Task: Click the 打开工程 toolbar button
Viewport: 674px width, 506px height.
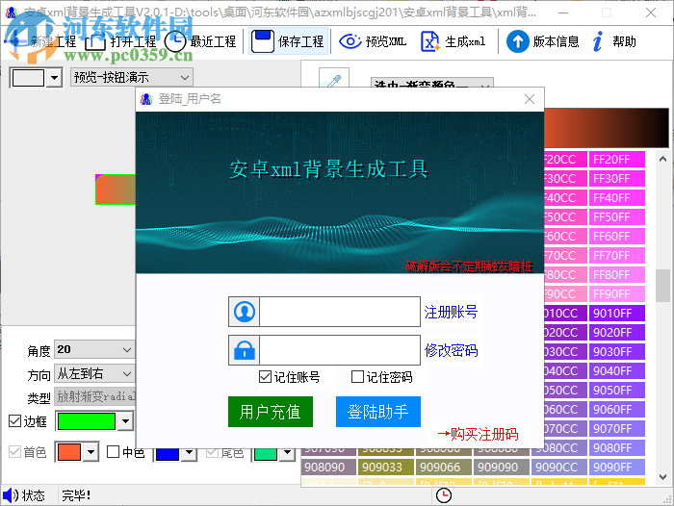Action: pos(120,41)
